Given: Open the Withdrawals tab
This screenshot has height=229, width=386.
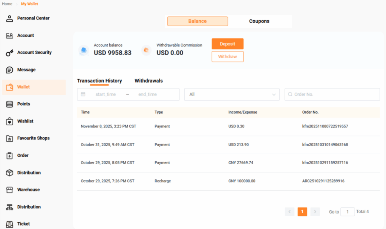Looking at the screenshot, I should pyautogui.click(x=149, y=81).
